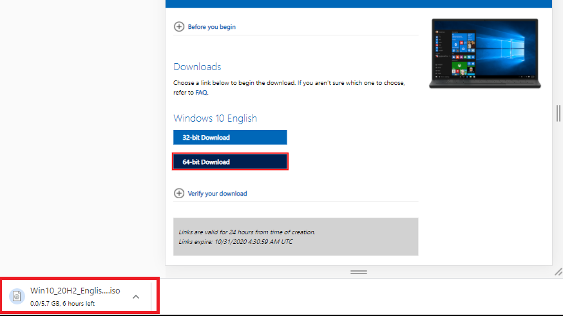Image resolution: width=563 pixels, height=316 pixels.
Task: Click the Before you begin link text
Action: coord(211,27)
